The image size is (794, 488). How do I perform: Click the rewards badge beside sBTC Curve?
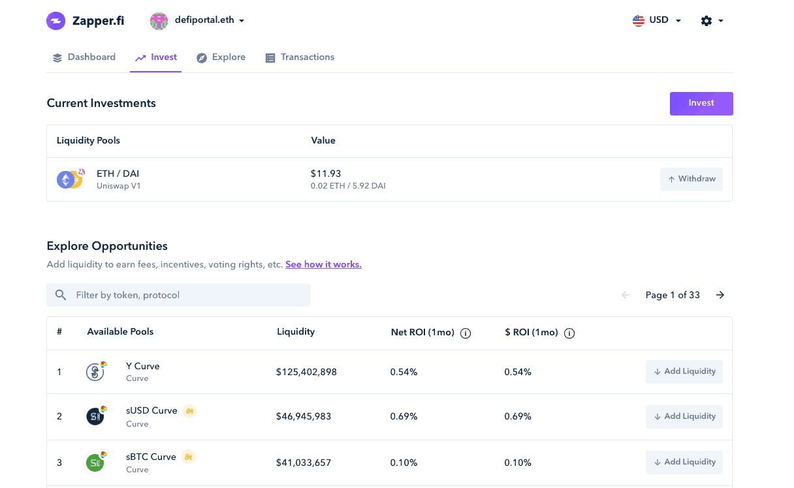pyautogui.click(x=188, y=457)
